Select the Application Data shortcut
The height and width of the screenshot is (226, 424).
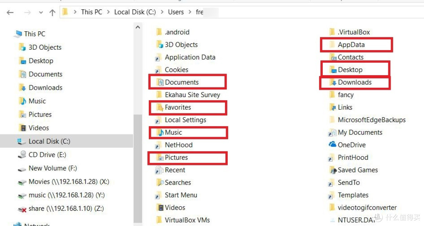pyautogui.click(x=185, y=57)
